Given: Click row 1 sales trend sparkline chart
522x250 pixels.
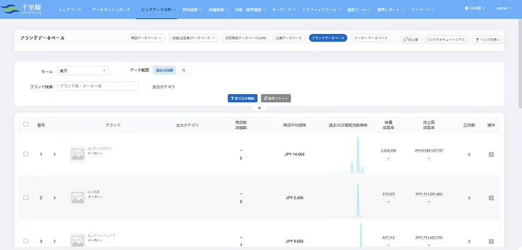Looking at the screenshot, I should (x=348, y=154).
